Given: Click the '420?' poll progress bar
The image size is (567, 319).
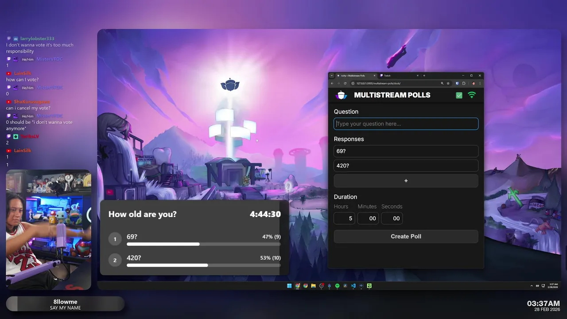Looking at the screenshot, I should [x=204, y=265].
